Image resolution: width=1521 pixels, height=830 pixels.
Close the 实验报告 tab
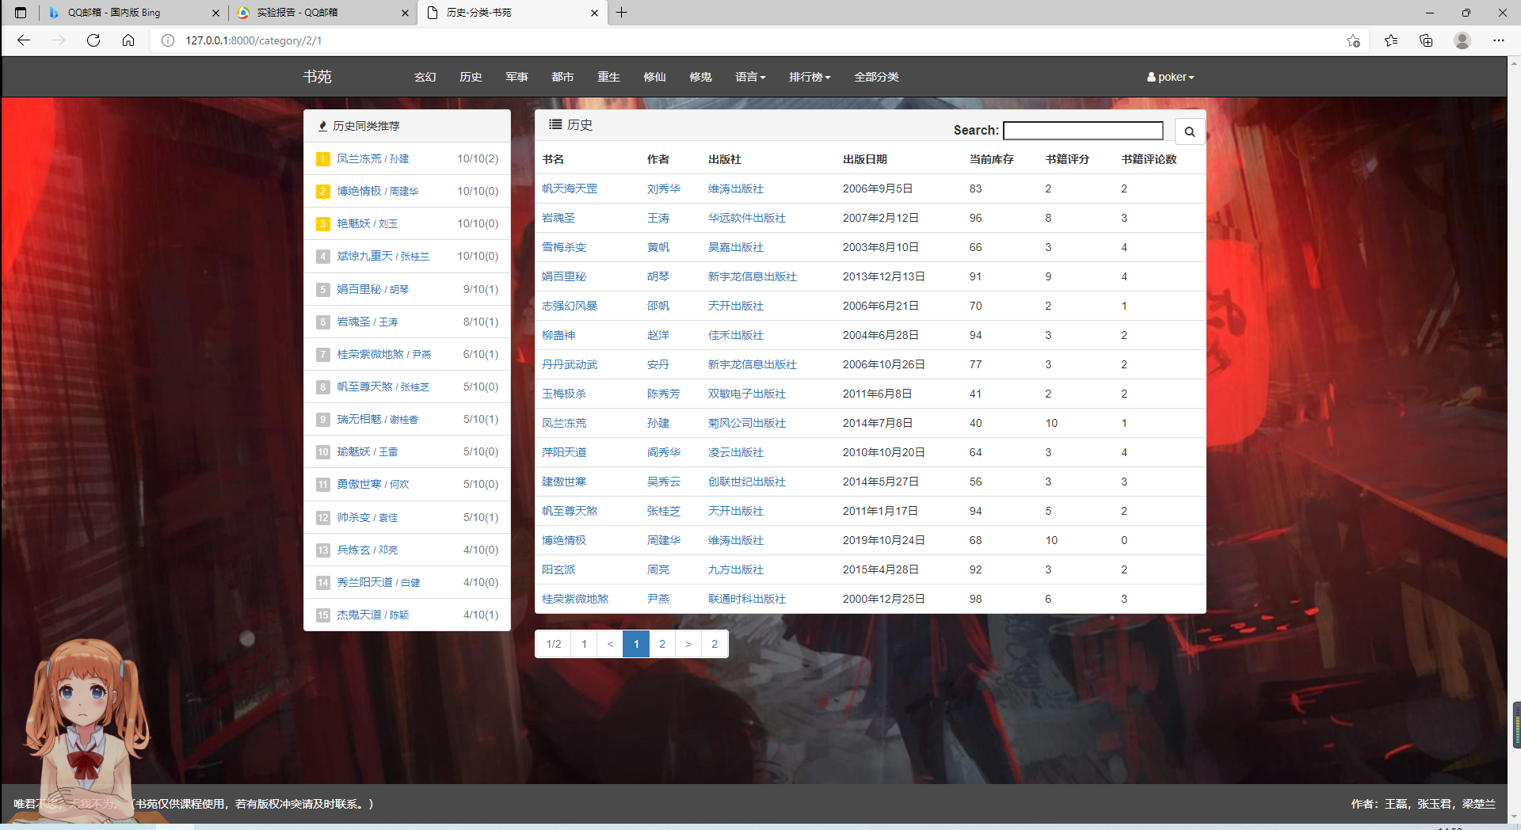pos(405,13)
